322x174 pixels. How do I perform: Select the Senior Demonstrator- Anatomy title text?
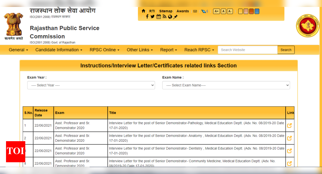click(x=196, y=138)
